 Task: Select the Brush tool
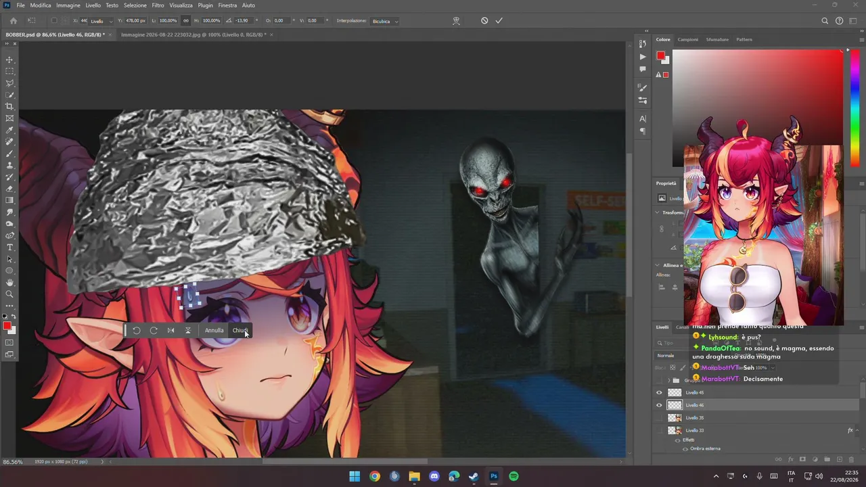pyautogui.click(x=9, y=154)
